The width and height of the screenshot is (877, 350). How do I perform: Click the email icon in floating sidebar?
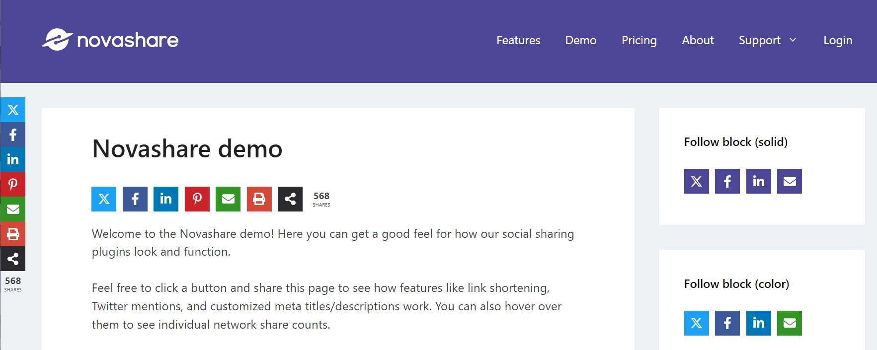point(13,209)
